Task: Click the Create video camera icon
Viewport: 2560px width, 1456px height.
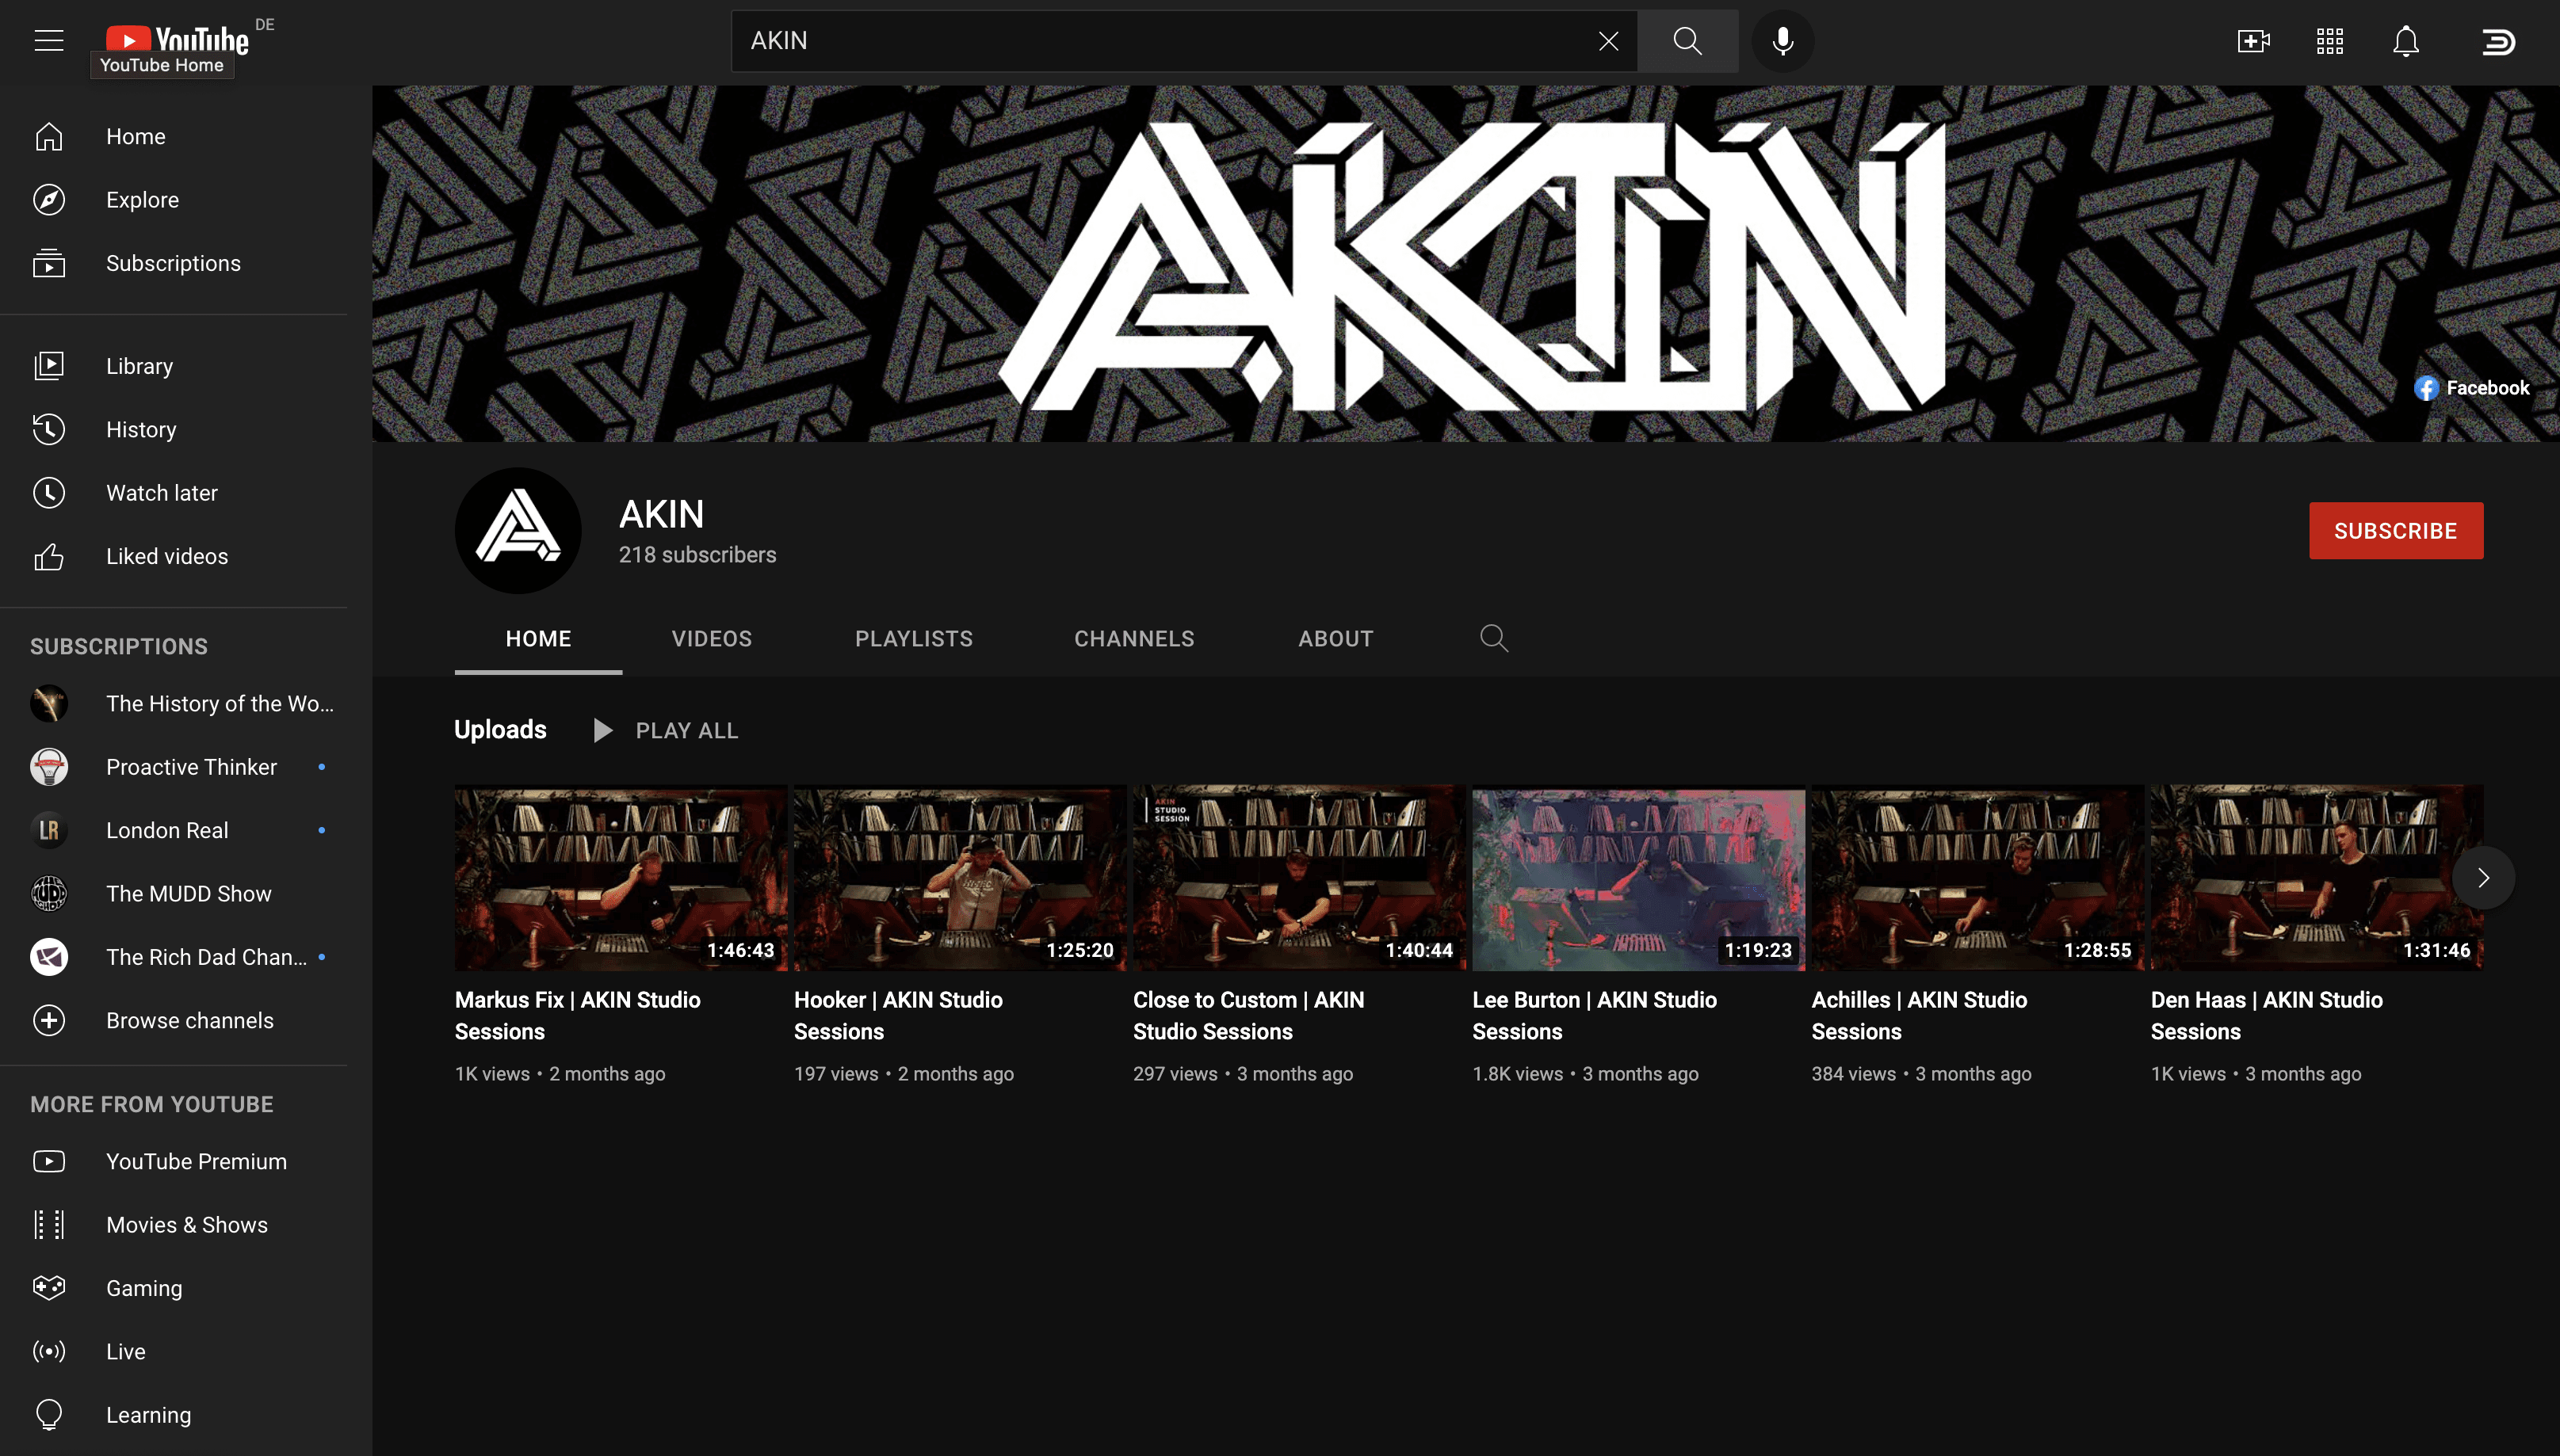Action: pyautogui.click(x=2253, y=41)
